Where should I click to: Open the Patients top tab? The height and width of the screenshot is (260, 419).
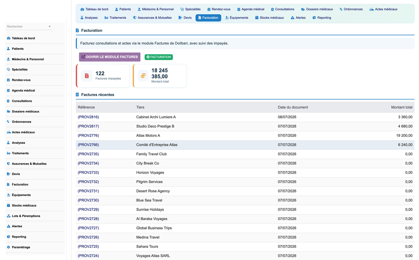(123, 9)
